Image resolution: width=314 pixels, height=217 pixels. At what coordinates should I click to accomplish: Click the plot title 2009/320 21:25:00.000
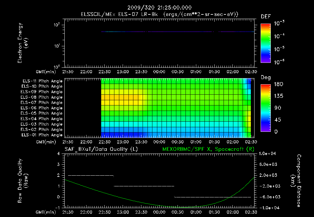159,8
